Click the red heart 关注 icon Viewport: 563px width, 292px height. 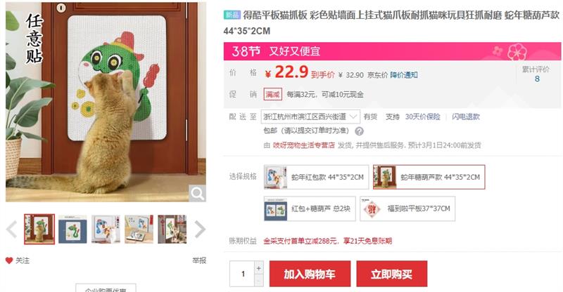tap(9, 260)
